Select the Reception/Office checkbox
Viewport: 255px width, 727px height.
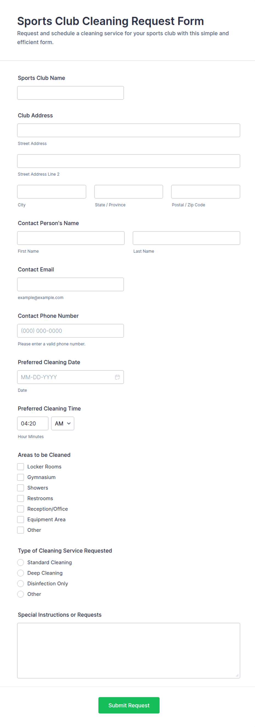(21, 509)
